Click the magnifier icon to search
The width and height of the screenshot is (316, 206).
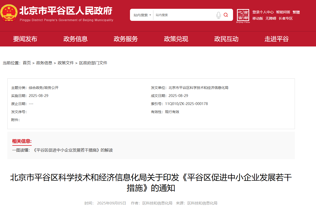click(226, 15)
